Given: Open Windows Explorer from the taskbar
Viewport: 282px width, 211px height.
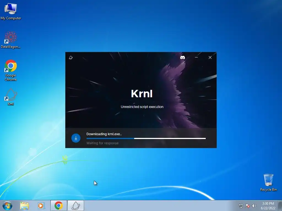Looking at the screenshot, I should point(25,206).
